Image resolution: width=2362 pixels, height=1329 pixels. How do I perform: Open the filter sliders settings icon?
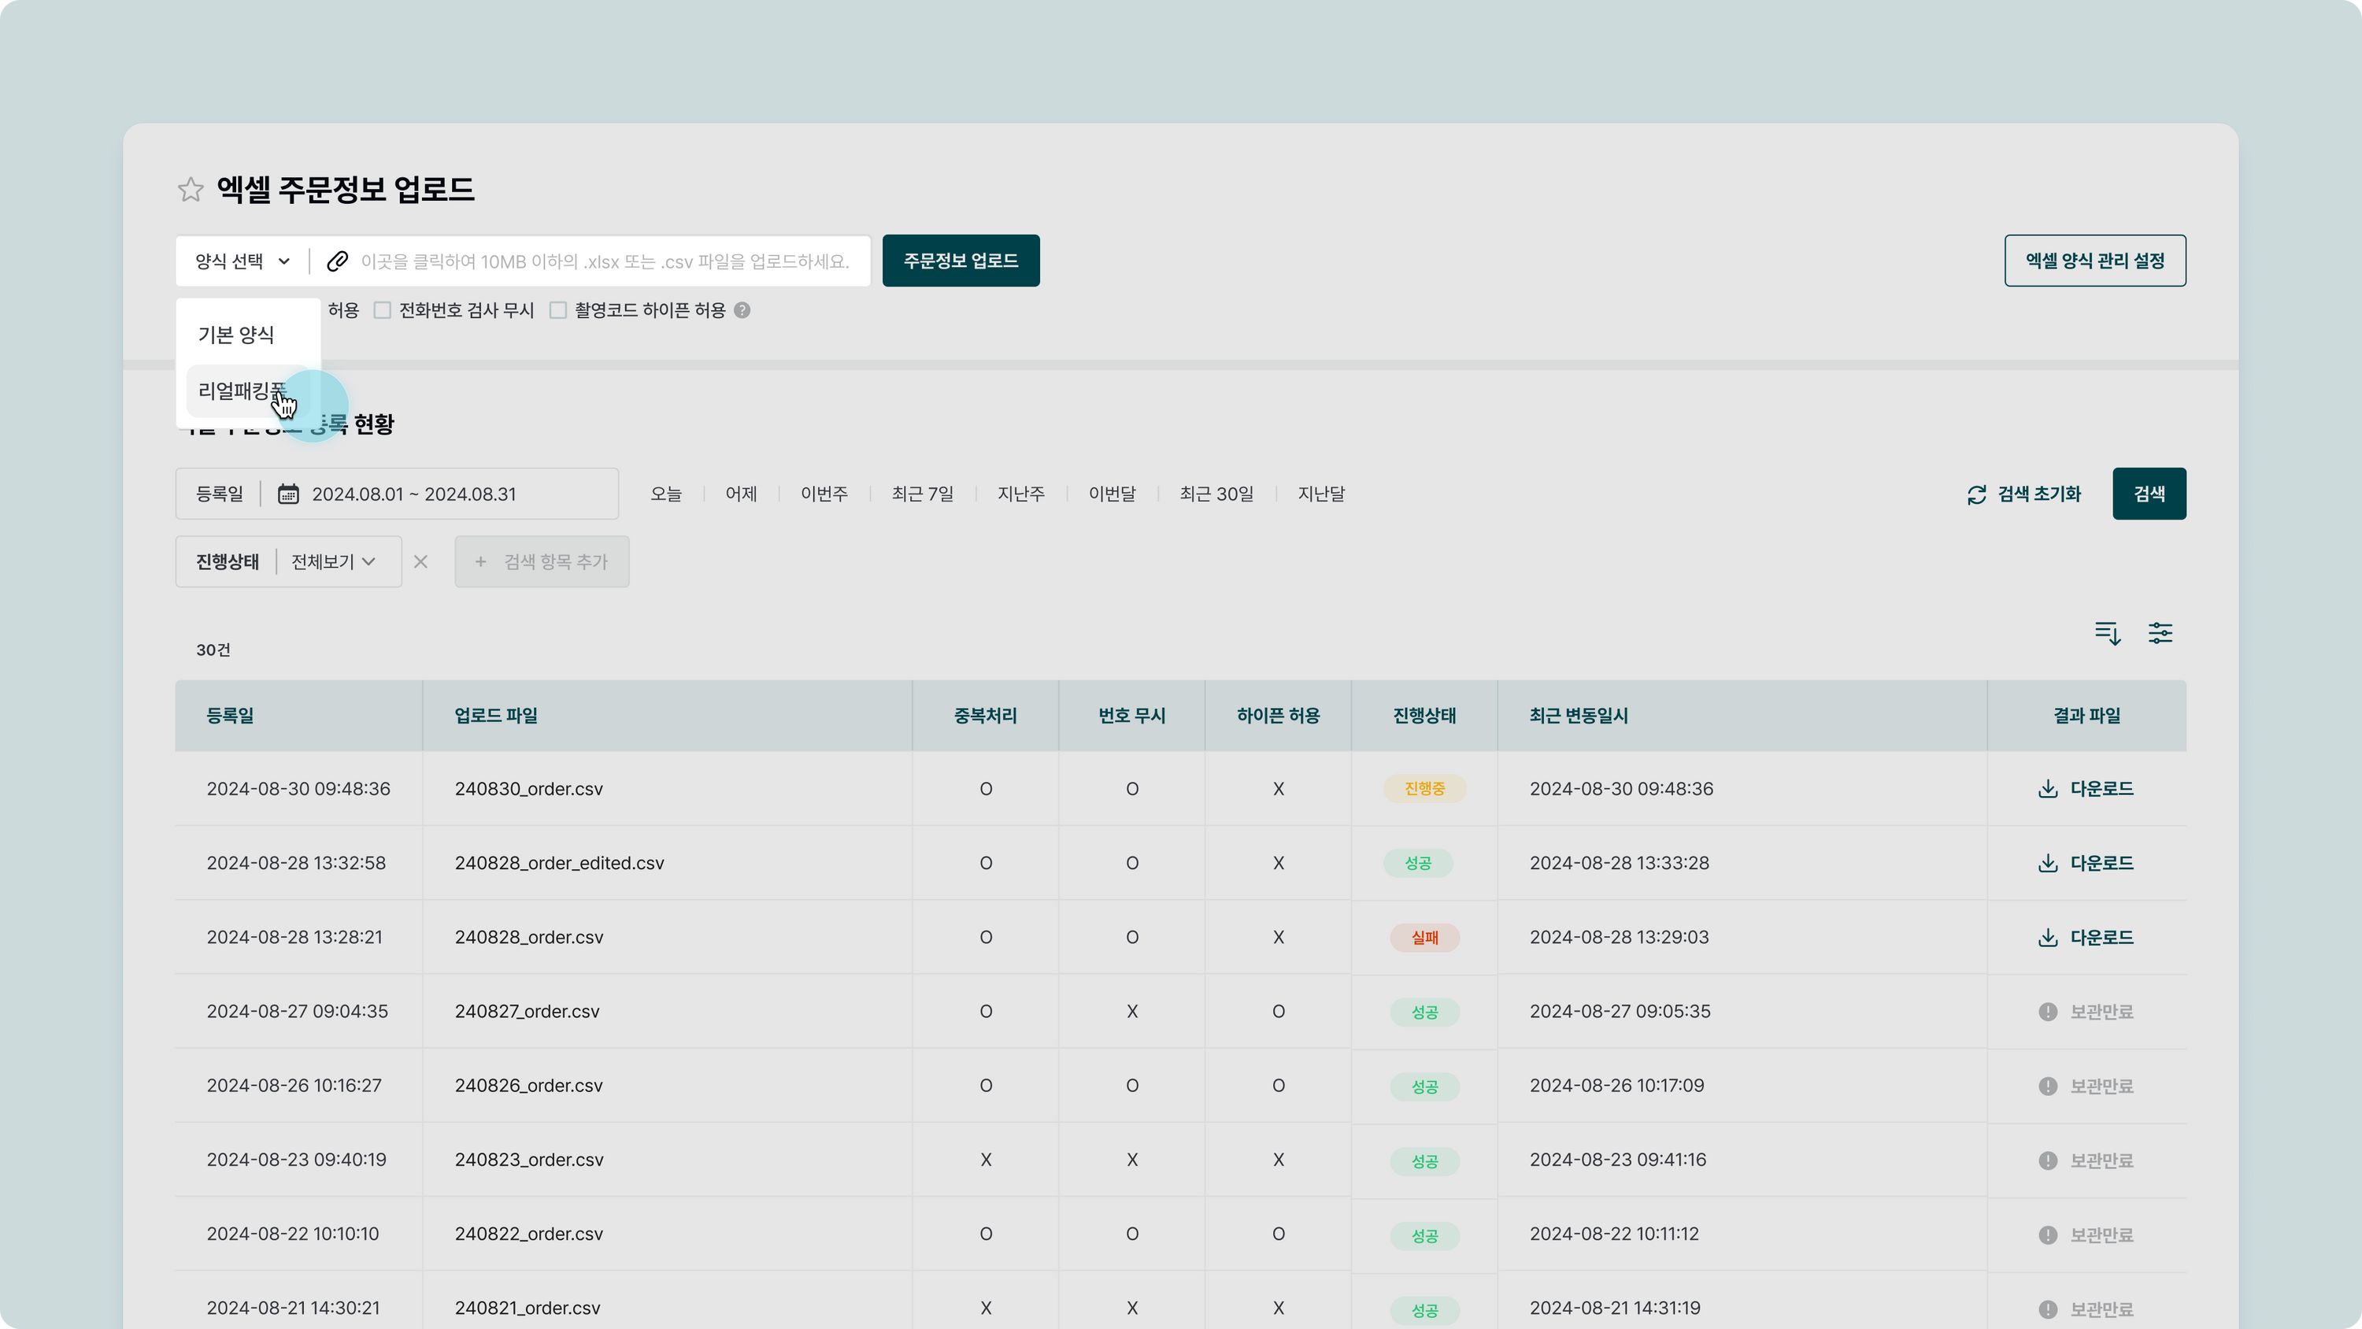(x=2160, y=633)
